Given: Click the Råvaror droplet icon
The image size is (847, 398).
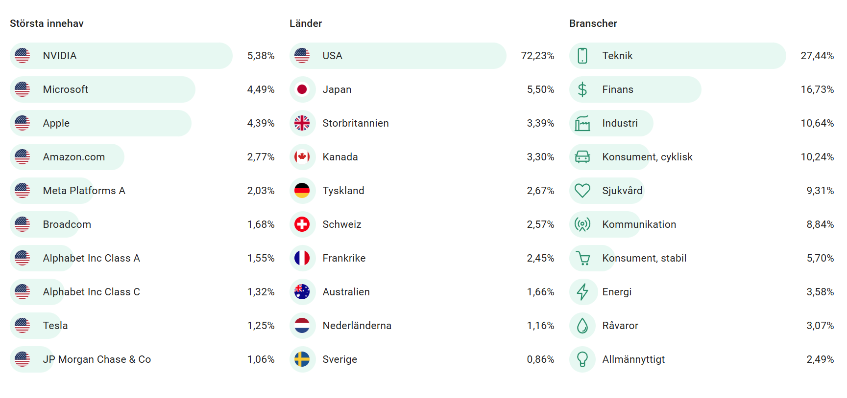Looking at the screenshot, I should (582, 326).
